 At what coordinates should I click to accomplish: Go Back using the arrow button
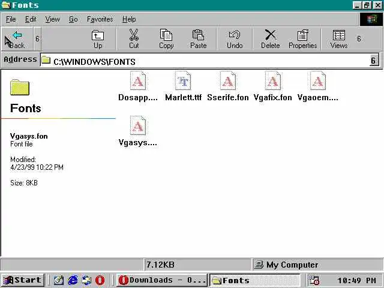17,39
